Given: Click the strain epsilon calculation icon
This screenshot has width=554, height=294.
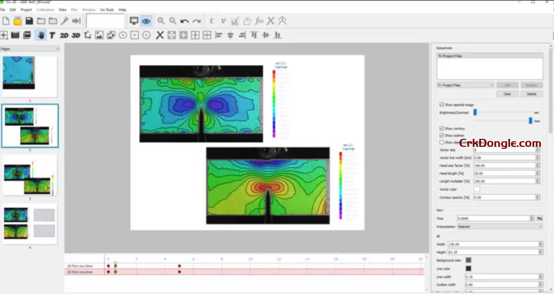Looking at the screenshot, I should pyautogui.click(x=212, y=21).
